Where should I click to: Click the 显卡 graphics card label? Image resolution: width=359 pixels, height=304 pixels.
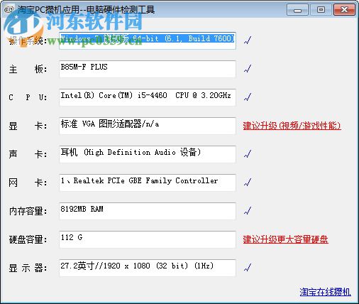pyautogui.click(x=28, y=126)
